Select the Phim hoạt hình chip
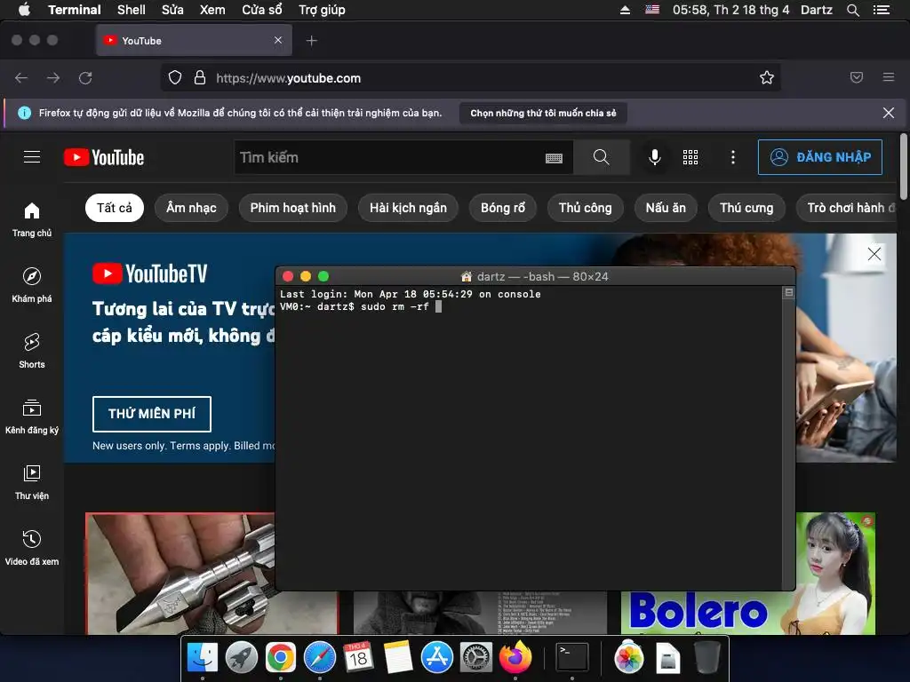Screen dimensions: 910x682 (x=293, y=208)
